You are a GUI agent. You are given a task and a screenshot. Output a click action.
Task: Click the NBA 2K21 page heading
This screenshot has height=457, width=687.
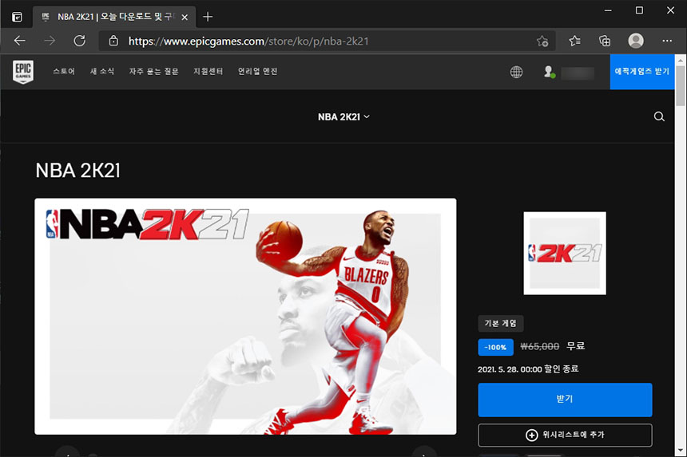click(78, 171)
